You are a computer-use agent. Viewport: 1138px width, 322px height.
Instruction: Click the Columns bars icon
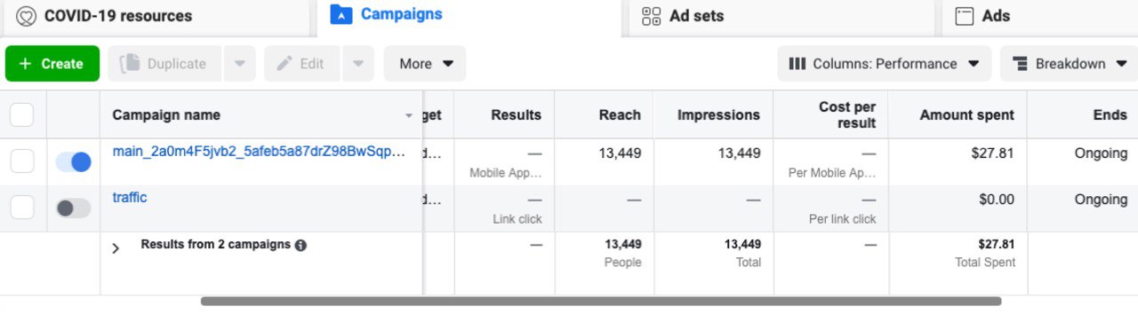tap(797, 64)
